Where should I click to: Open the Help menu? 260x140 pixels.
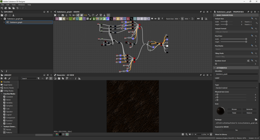29,5
